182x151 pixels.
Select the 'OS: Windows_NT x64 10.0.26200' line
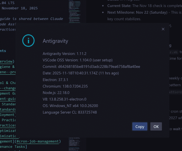[x=70, y=106]
